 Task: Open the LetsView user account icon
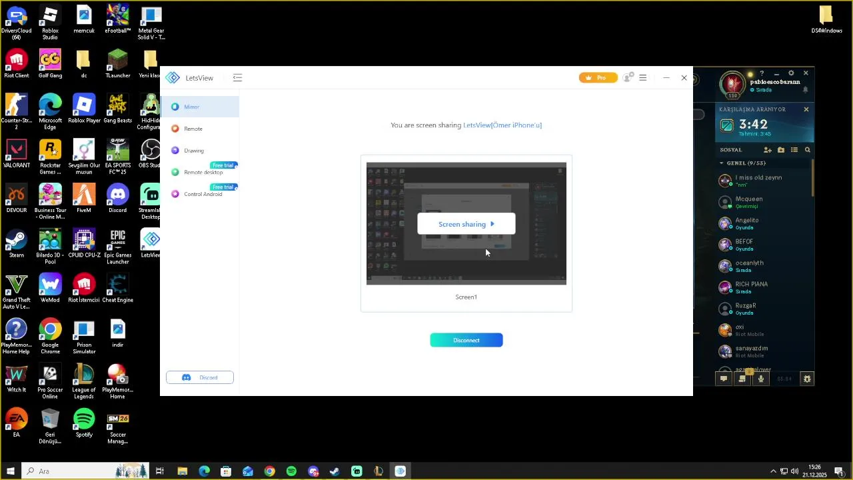628,78
